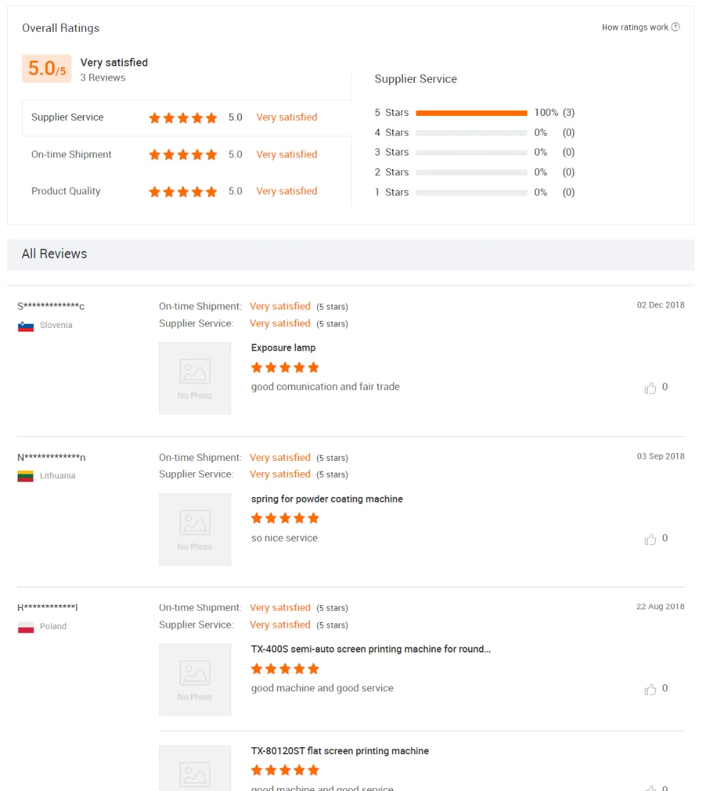Select the Supplier Service rating row
Viewport: 707px width, 791px height.
186,117
